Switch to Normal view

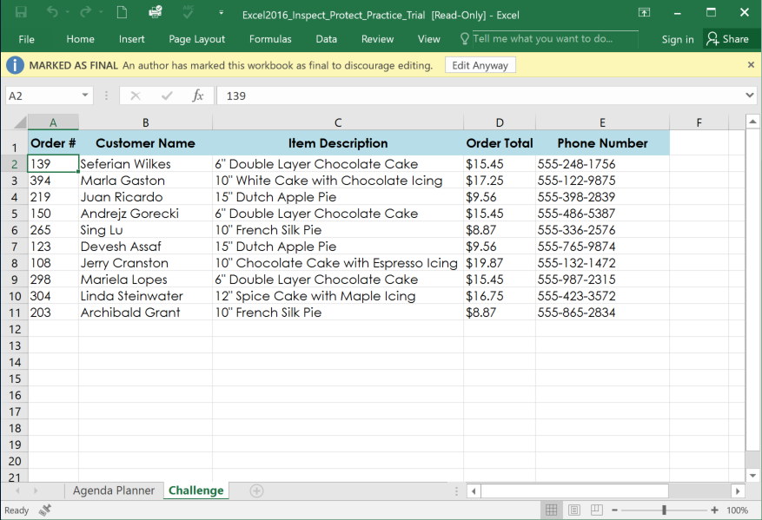[x=551, y=510]
